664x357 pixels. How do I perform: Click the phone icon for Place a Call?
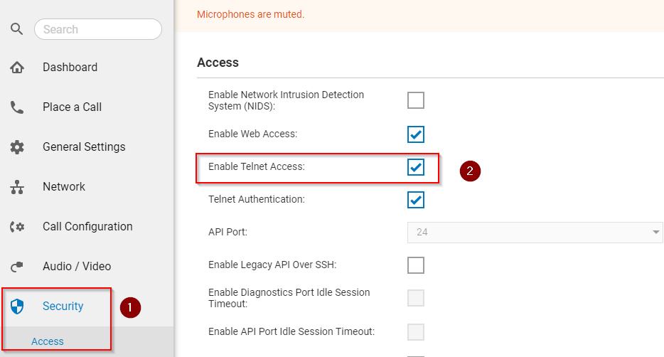(17, 107)
